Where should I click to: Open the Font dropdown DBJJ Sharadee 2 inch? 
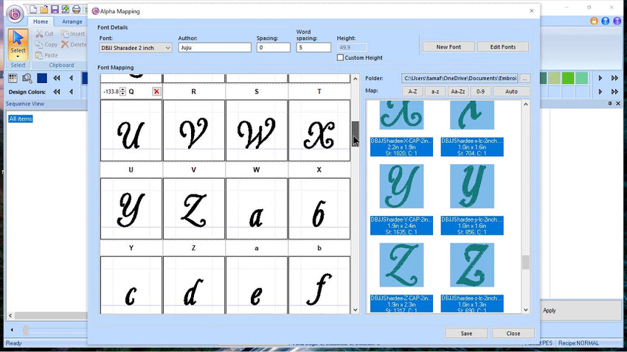[x=136, y=48]
